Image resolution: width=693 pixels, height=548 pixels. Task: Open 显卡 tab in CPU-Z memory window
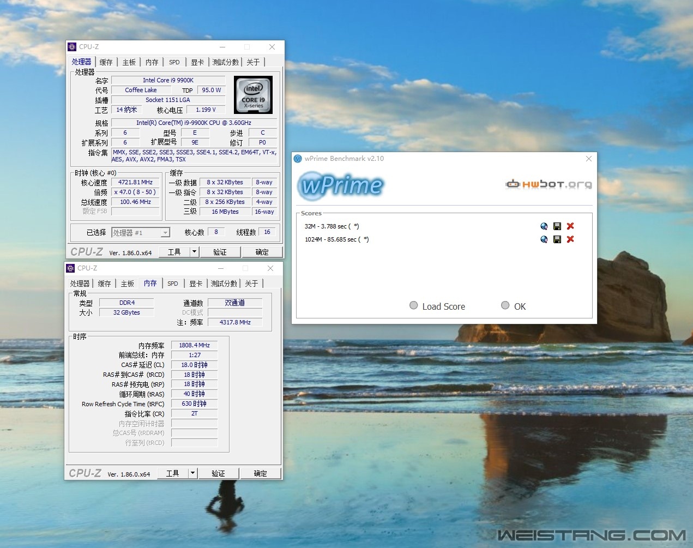(196, 284)
